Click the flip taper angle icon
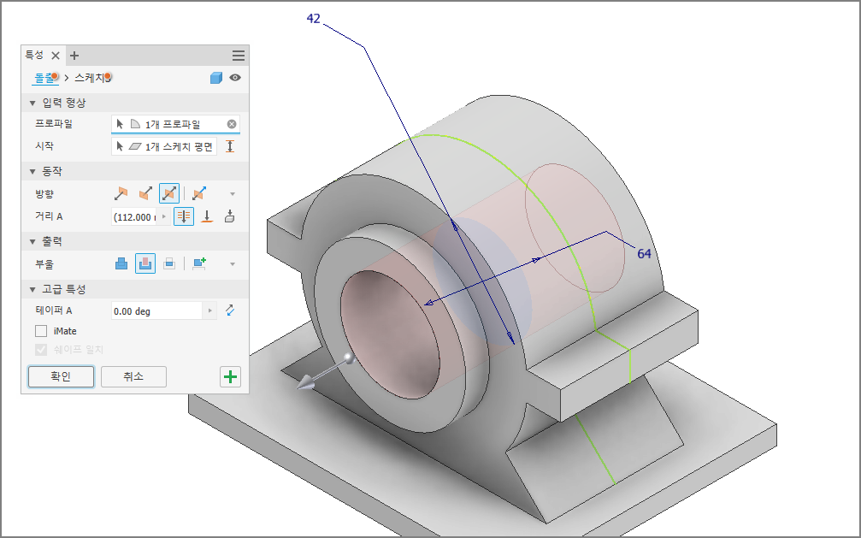Screen dimensions: 861x538 (230, 310)
